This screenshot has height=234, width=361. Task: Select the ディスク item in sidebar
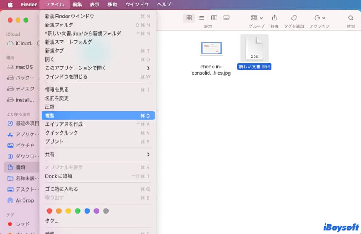(x=22, y=89)
